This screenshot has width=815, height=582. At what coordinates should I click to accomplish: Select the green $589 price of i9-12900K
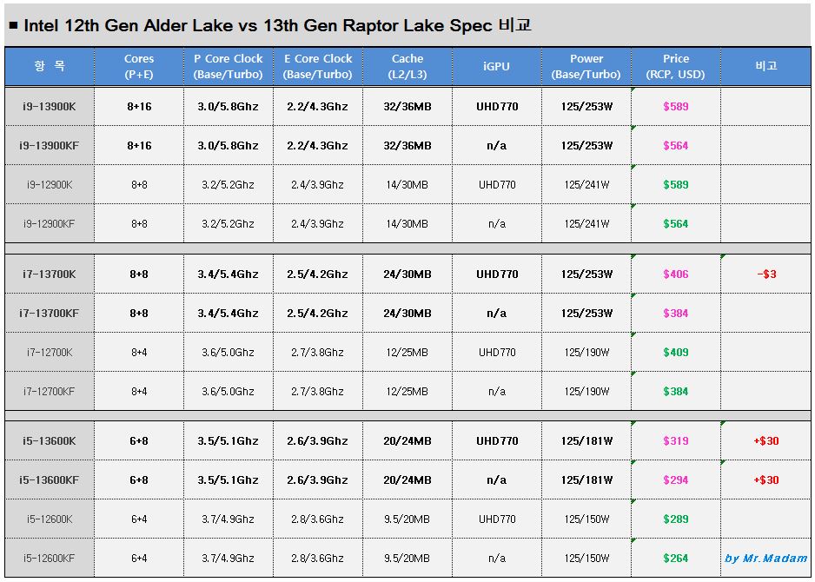pos(676,184)
